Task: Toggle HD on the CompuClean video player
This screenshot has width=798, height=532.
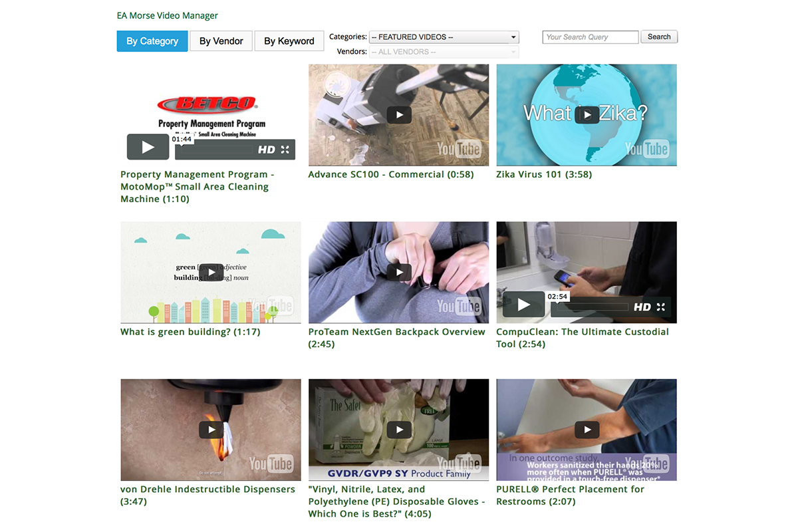Action: coord(642,307)
